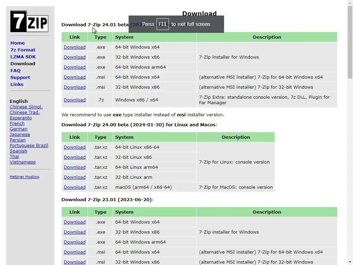
Task: Go to the 7z Format page
Action: pyautogui.click(x=23, y=50)
